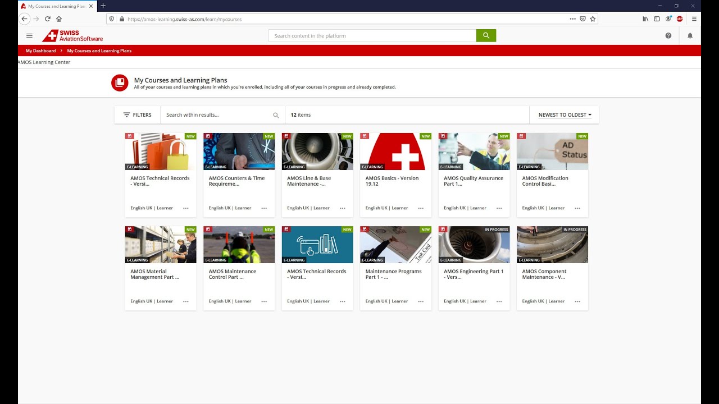Focus the platform content search field
Viewport: 719px width, 404px height.
point(372,35)
